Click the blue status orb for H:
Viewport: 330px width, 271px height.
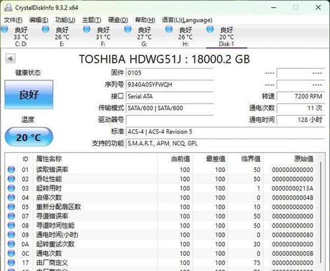point(169,29)
